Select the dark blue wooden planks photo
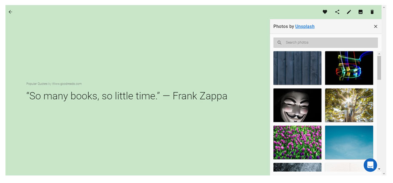This screenshot has width=393, height=183. pyautogui.click(x=297, y=68)
